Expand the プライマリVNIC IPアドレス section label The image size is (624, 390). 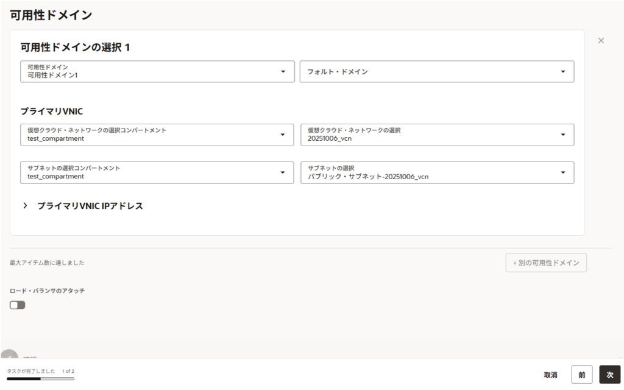click(x=90, y=206)
